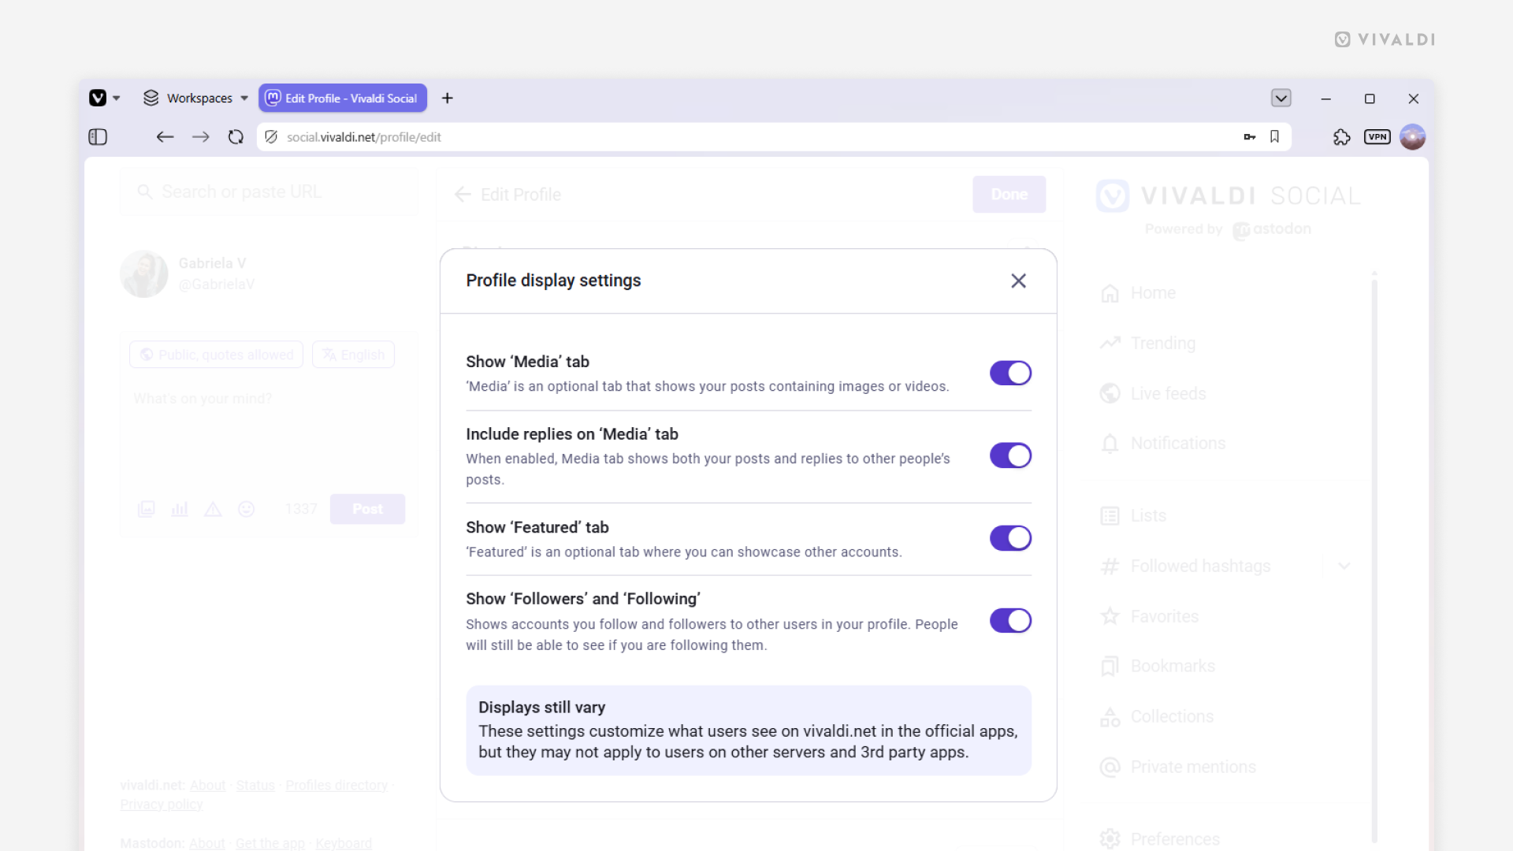Open Home in navigation sidebar

point(1139,293)
